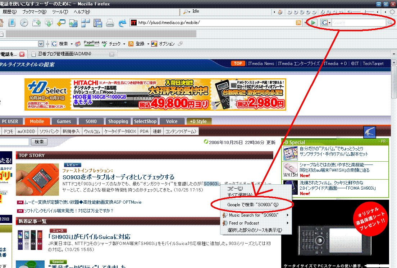This screenshot has width=397, height=268.
Task: Click the Google toolbar news card icon
Action: [x=78, y=44]
